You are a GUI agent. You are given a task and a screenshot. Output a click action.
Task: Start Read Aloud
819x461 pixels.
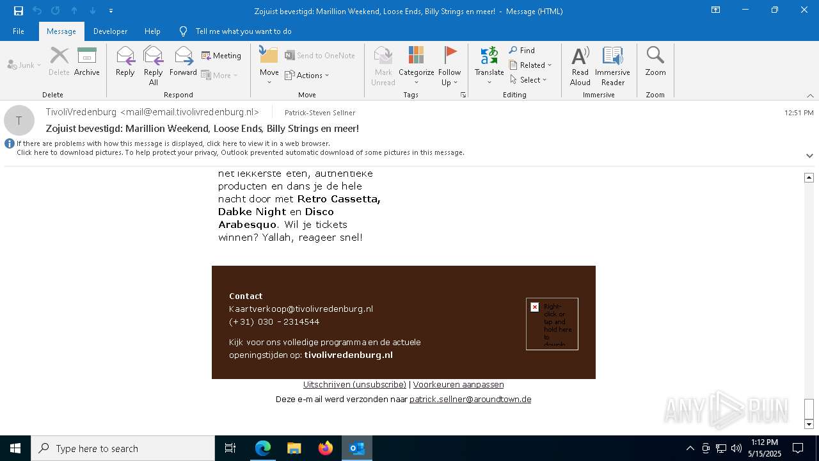click(x=580, y=66)
